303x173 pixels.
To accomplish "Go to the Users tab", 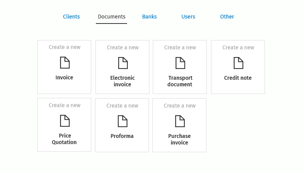I will (188, 17).
